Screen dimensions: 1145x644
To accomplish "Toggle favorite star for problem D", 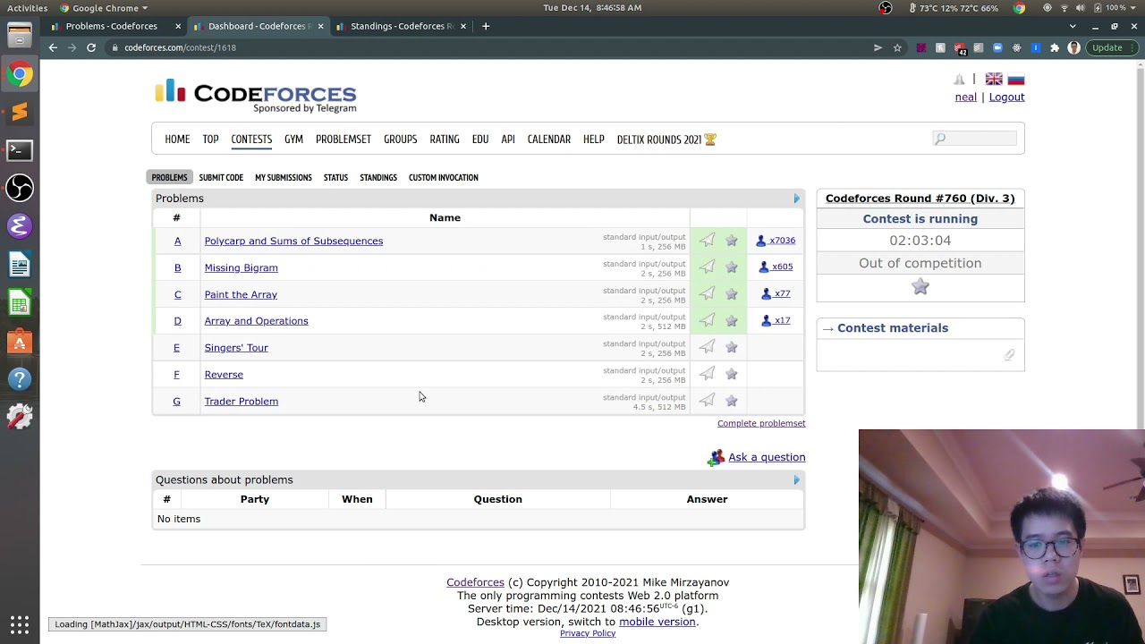I will tap(731, 320).
